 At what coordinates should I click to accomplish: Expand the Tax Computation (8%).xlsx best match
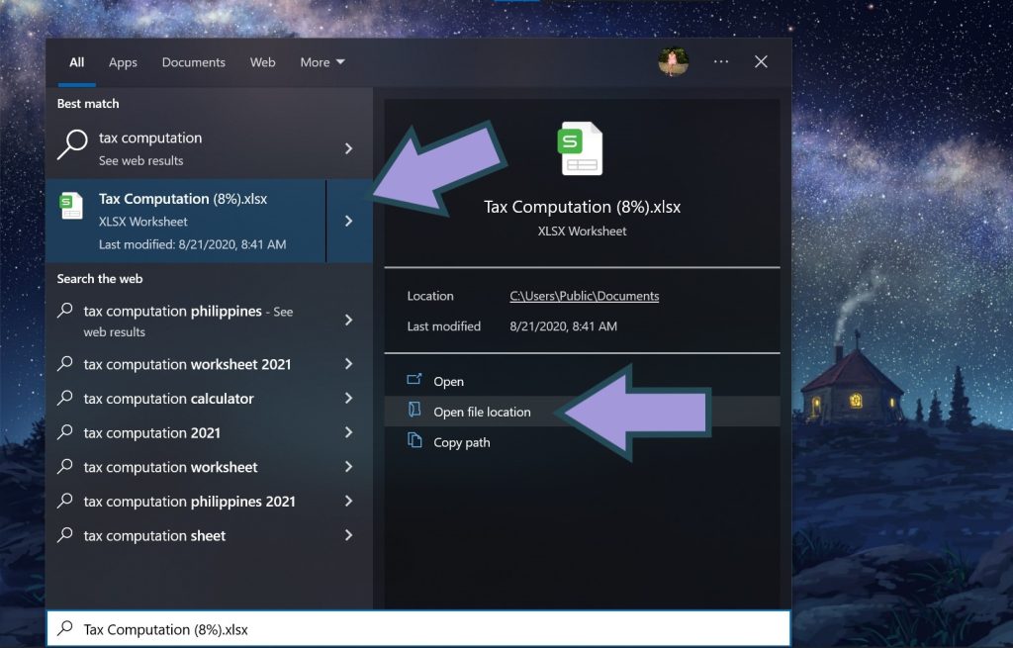tap(348, 220)
